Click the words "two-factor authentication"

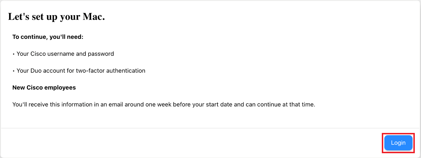[x=111, y=71]
